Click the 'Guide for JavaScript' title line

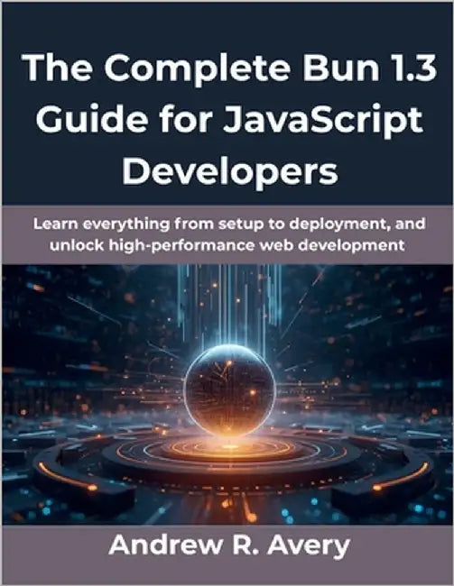[230, 122]
